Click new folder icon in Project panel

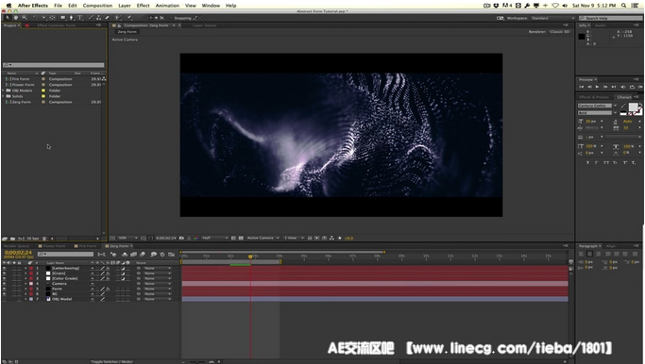point(13,239)
